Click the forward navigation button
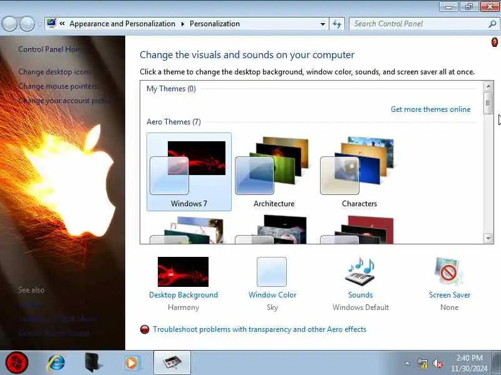 click(x=27, y=24)
